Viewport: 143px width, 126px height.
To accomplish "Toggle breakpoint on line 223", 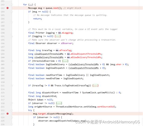I will click(x=8, y=114).
